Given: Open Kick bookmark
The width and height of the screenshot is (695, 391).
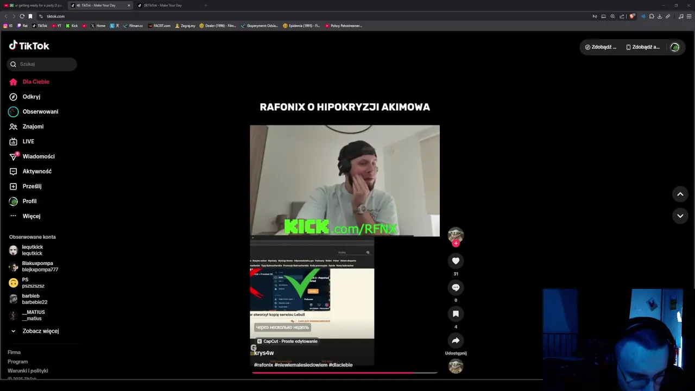Looking at the screenshot, I should [72, 26].
